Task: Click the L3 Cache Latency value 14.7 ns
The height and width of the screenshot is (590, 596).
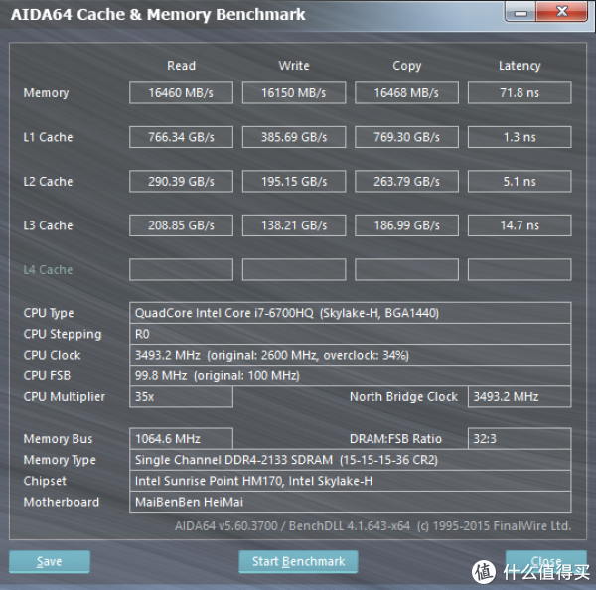Action: click(x=520, y=225)
